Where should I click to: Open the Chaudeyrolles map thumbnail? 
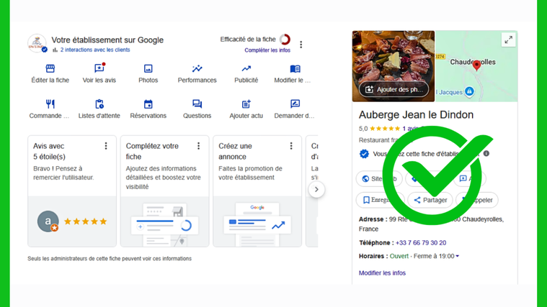coord(476,66)
